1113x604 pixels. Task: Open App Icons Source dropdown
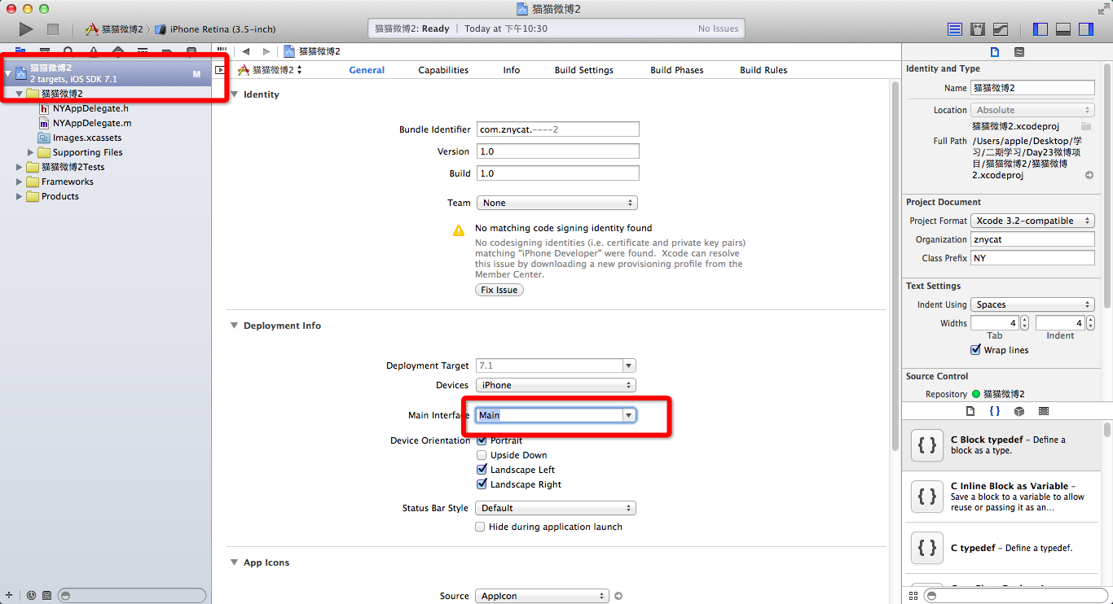click(x=542, y=596)
